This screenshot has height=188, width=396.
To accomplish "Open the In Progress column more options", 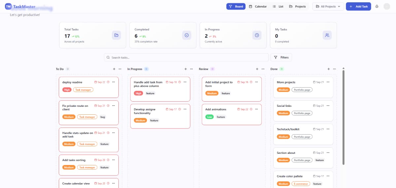I will (x=191, y=69).
